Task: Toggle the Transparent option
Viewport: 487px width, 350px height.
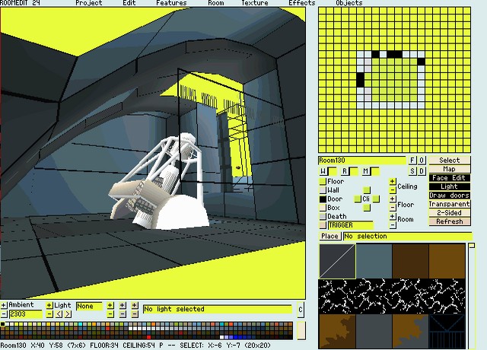Action: pyautogui.click(x=449, y=204)
